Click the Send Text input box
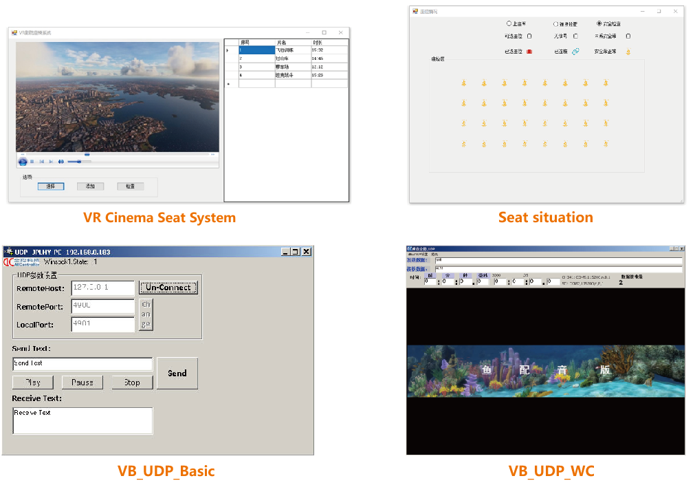695x485 pixels. [x=83, y=364]
